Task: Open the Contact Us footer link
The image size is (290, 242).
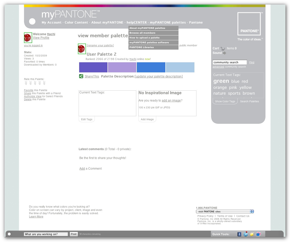Action: (x=243, y=216)
